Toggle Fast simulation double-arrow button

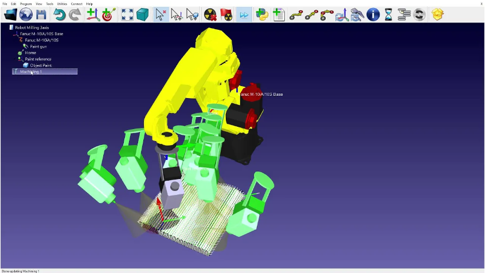(244, 14)
